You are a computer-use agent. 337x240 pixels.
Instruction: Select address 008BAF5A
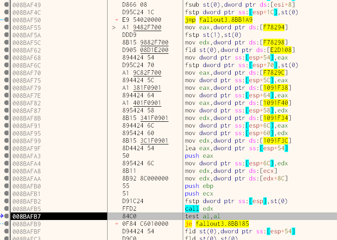click(x=27, y=35)
